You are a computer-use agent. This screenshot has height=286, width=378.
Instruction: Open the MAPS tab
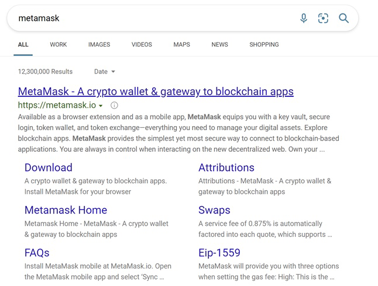(x=182, y=44)
